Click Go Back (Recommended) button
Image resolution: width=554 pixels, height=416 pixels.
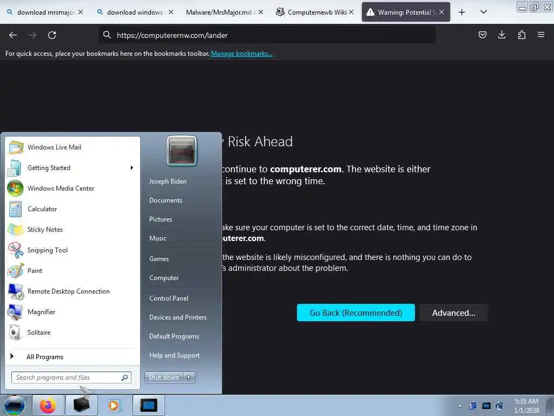(x=356, y=313)
